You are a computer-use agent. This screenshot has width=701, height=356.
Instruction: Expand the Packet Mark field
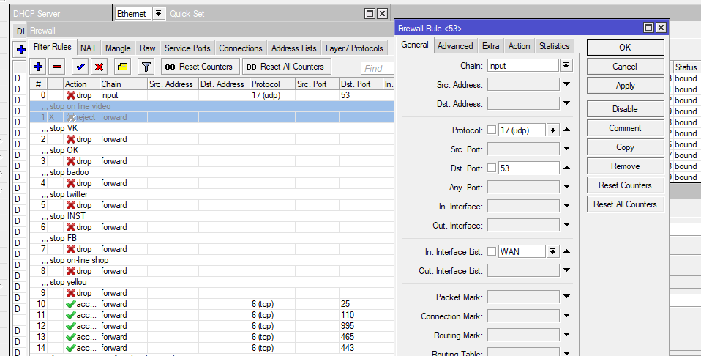(x=566, y=297)
